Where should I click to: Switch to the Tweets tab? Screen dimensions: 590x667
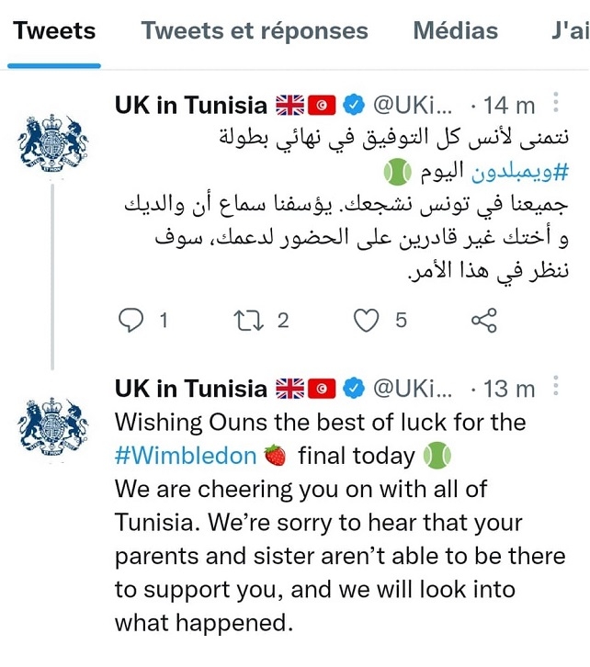(x=54, y=30)
